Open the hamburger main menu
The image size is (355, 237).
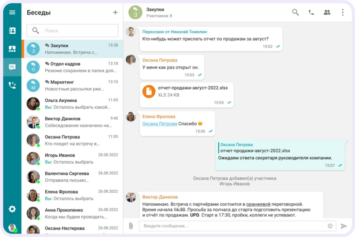pyautogui.click(x=12, y=12)
